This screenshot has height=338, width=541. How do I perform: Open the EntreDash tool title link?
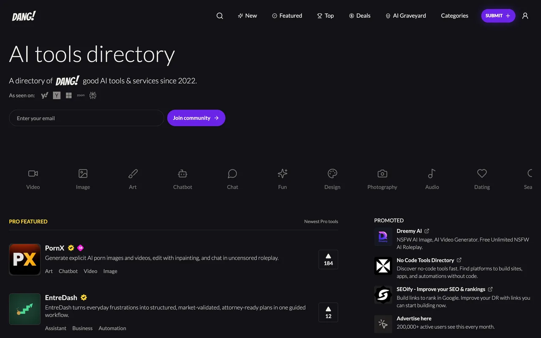click(x=61, y=297)
